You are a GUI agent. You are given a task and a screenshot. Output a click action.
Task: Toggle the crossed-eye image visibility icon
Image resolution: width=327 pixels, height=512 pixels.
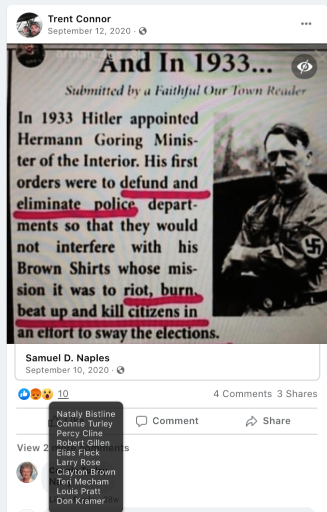click(x=304, y=66)
